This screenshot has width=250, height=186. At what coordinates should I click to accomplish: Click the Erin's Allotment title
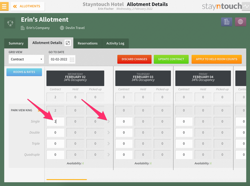click(x=45, y=19)
